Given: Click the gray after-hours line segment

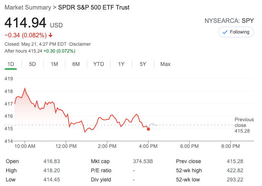Looking at the screenshot, I should [153, 124].
